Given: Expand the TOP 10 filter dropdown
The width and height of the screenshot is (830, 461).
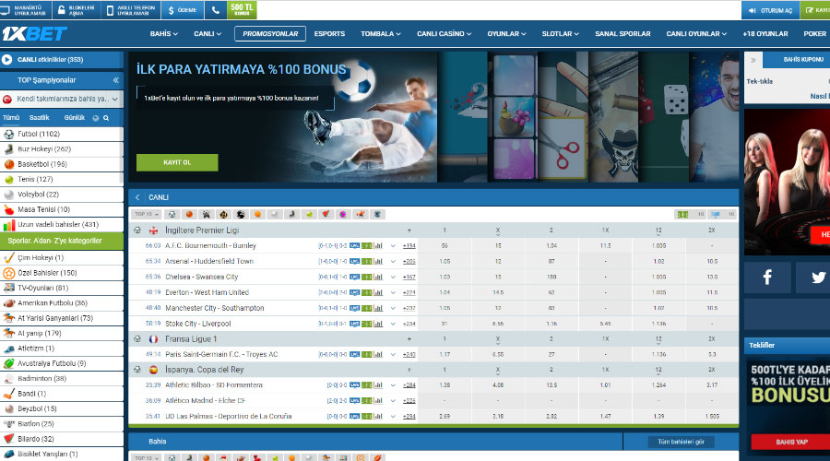Looking at the screenshot, I should (146, 214).
